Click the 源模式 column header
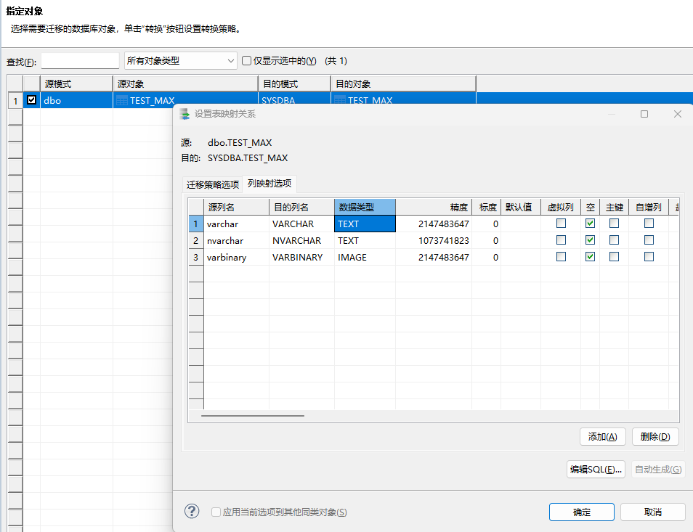693x532 pixels. point(76,83)
